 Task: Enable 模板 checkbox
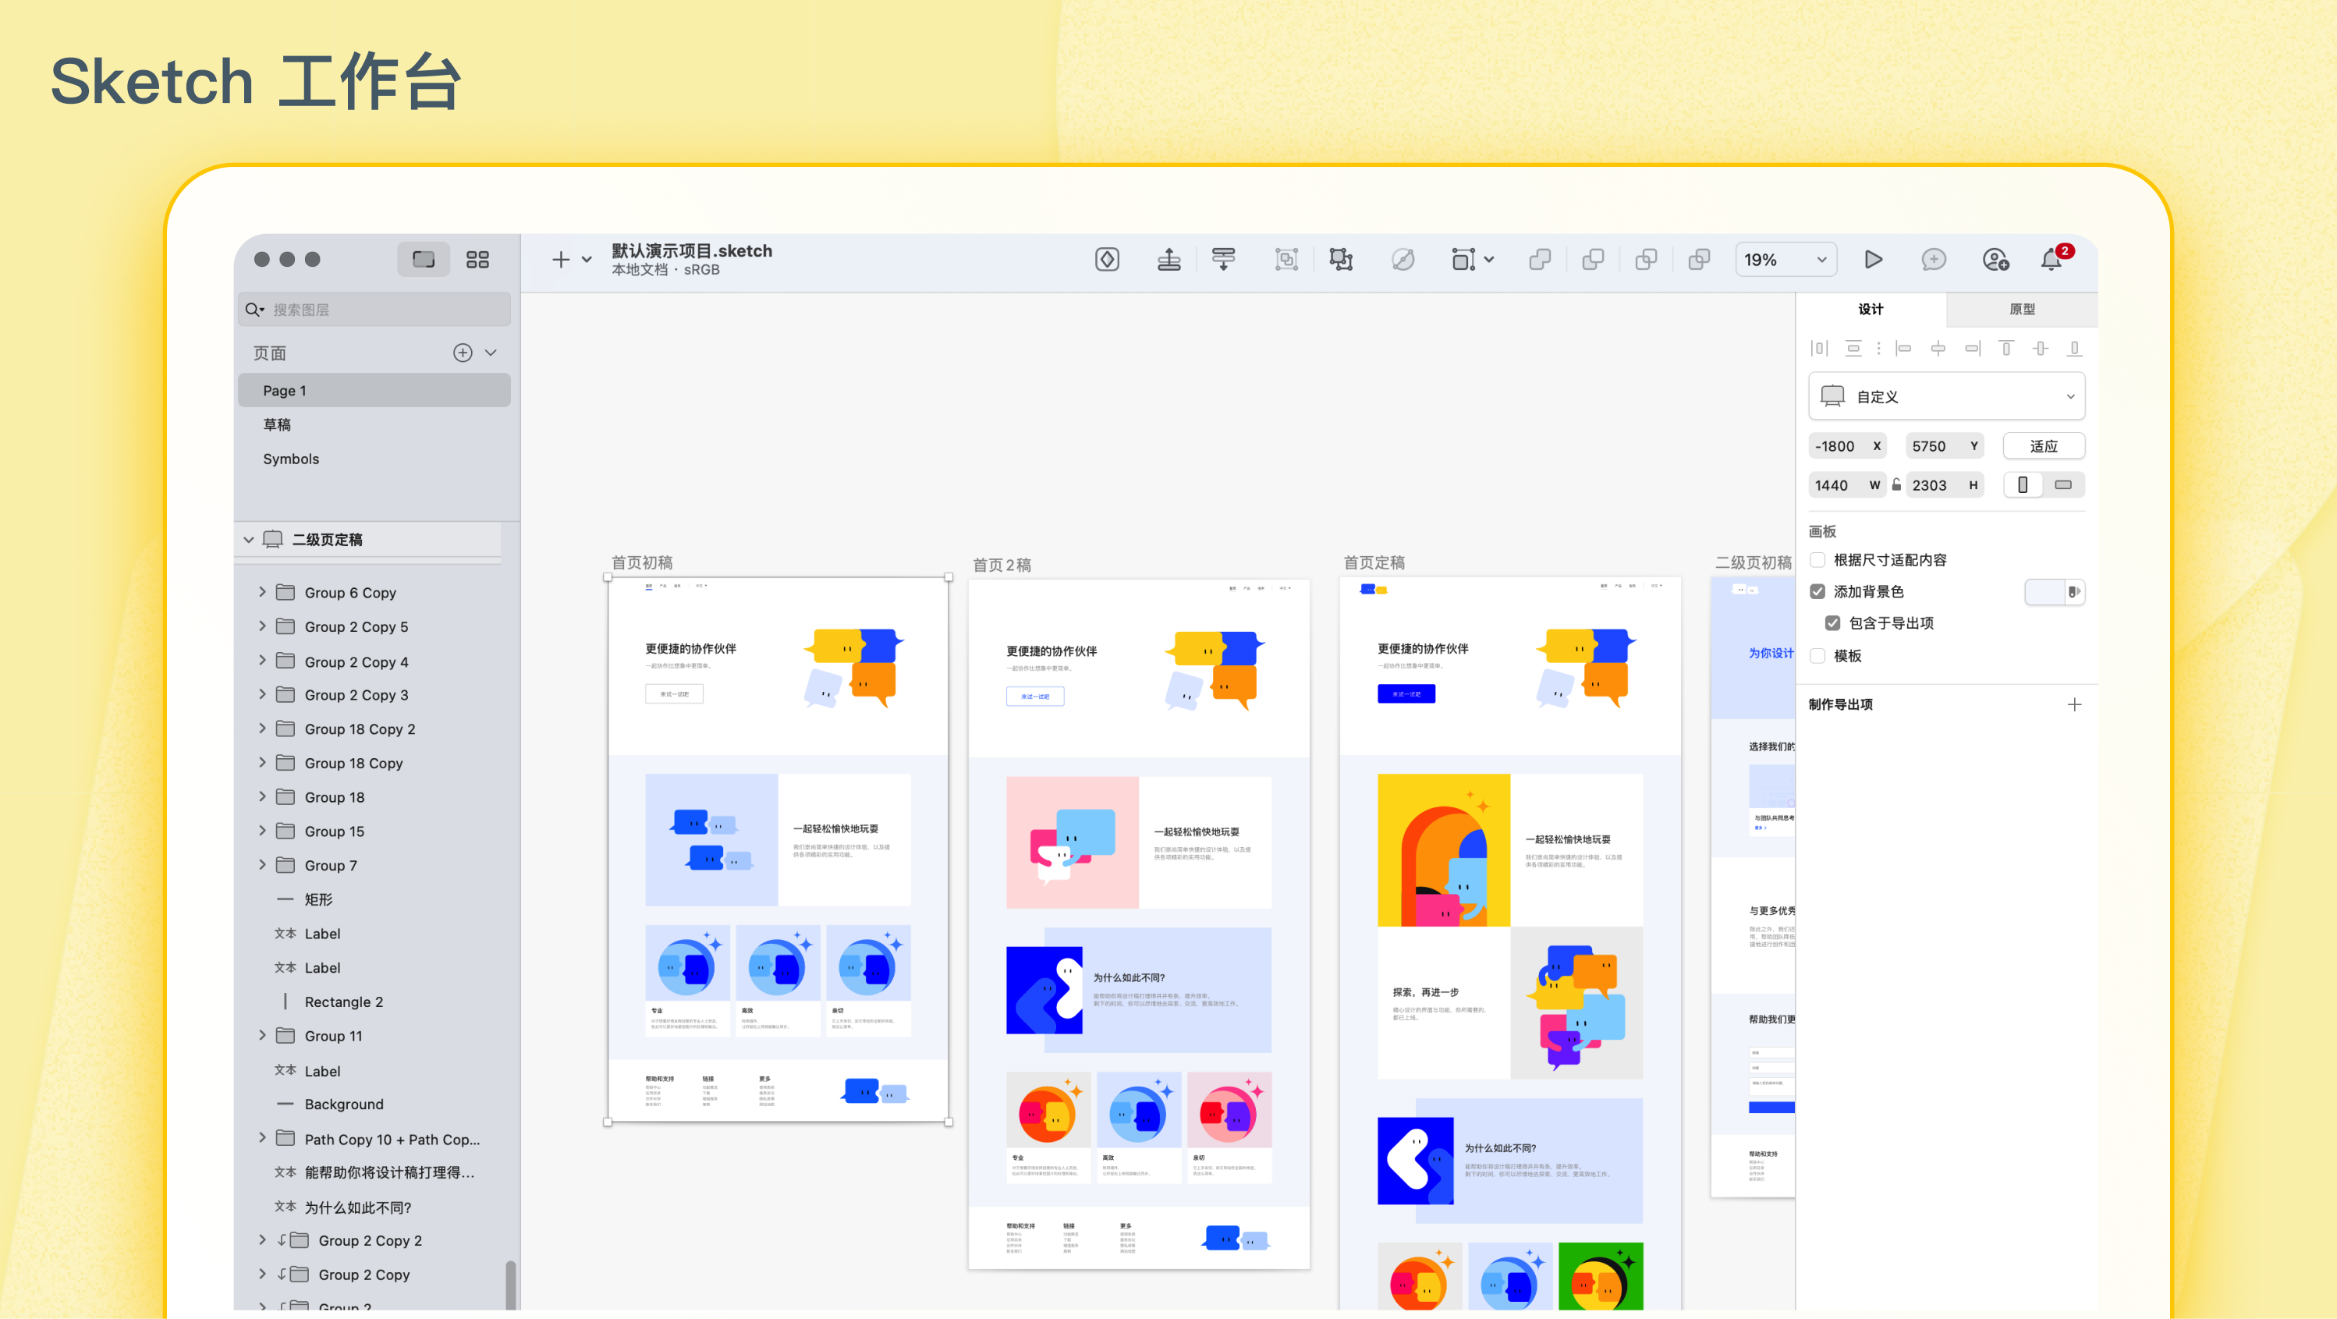click(x=1817, y=656)
